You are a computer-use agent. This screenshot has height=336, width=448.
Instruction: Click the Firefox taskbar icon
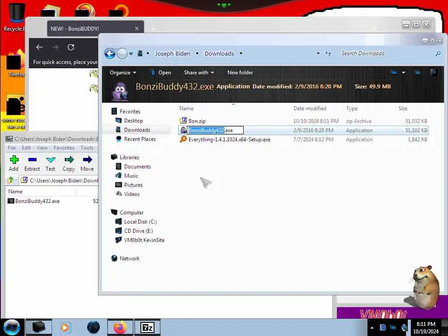tap(120, 327)
